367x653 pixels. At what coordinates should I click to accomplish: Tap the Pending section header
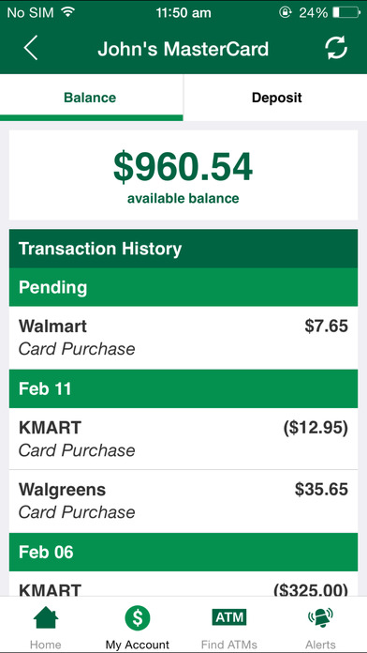[x=183, y=287]
